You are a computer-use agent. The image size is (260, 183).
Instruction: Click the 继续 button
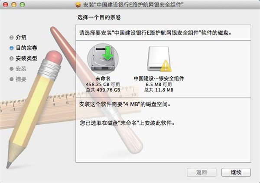coord(236,173)
